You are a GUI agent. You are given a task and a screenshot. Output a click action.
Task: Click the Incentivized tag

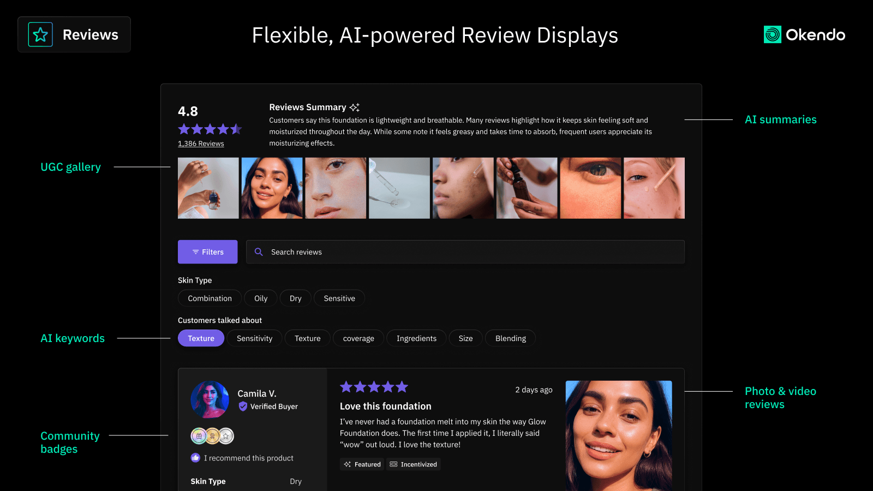414,464
